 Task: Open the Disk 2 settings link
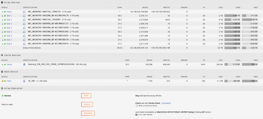[9, 20]
